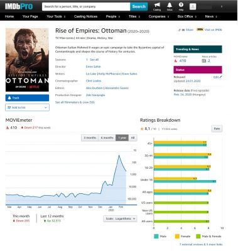Click the blue Search button

tap(139, 6)
